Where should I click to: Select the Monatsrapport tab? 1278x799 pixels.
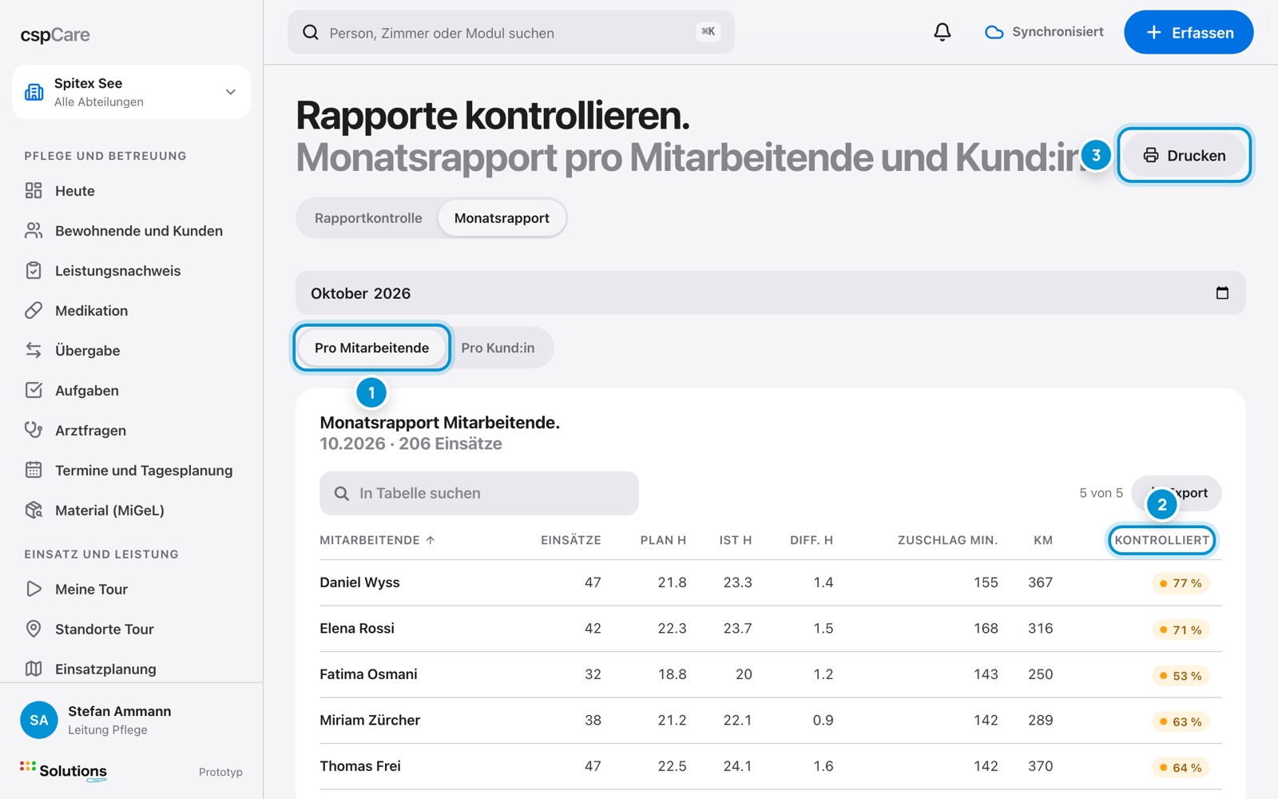502,218
